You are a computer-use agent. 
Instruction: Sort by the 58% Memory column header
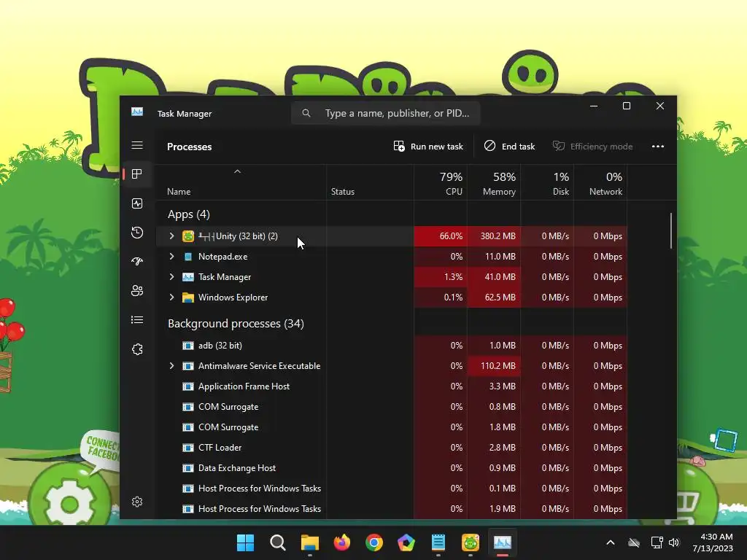[494, 183]
